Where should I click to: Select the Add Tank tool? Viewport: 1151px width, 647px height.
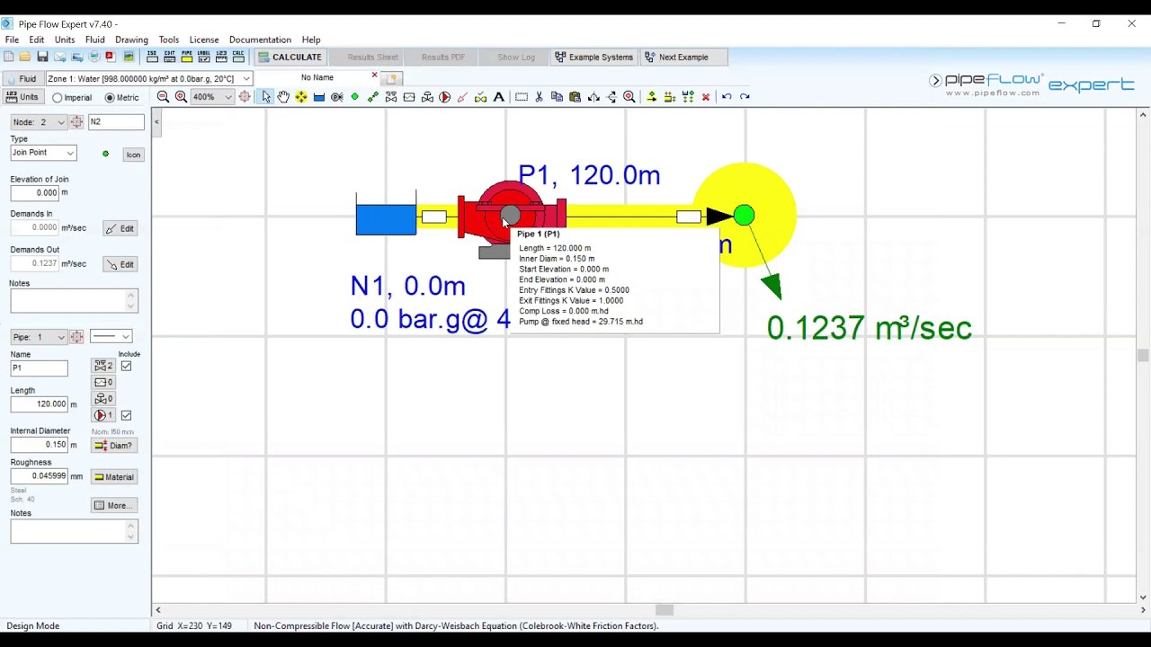(319, 97)
